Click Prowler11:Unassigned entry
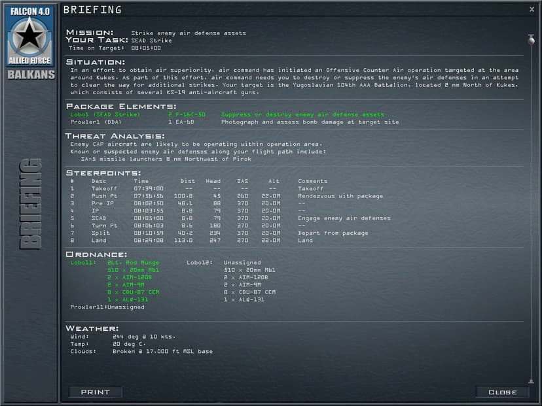 (107, 307)
